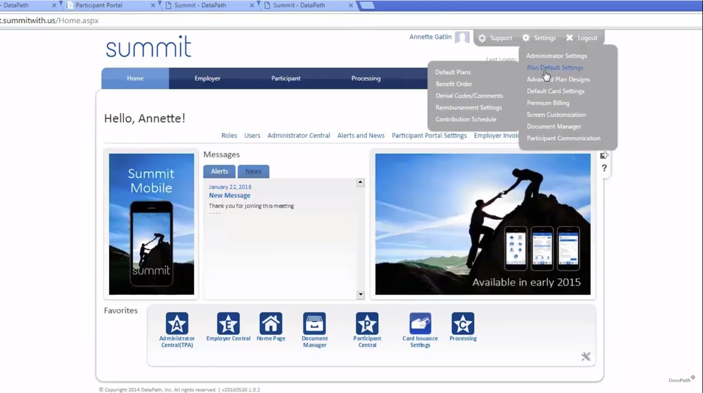Open the Processing favorite icon
Image resolution: width=703 pixels, height=393 pixels.
(463, 323)
